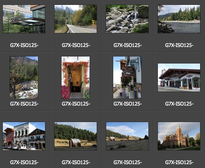
Task: Select the glass office building thumbnail
Action: (24, 19)
